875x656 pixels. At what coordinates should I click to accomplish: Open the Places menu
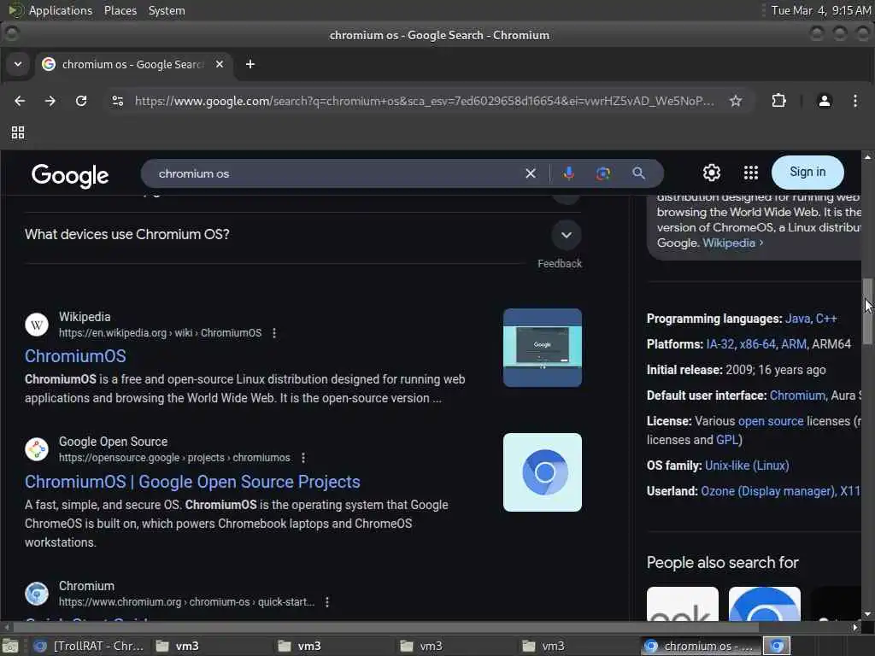pyautogui.click(x=120, y=10)
